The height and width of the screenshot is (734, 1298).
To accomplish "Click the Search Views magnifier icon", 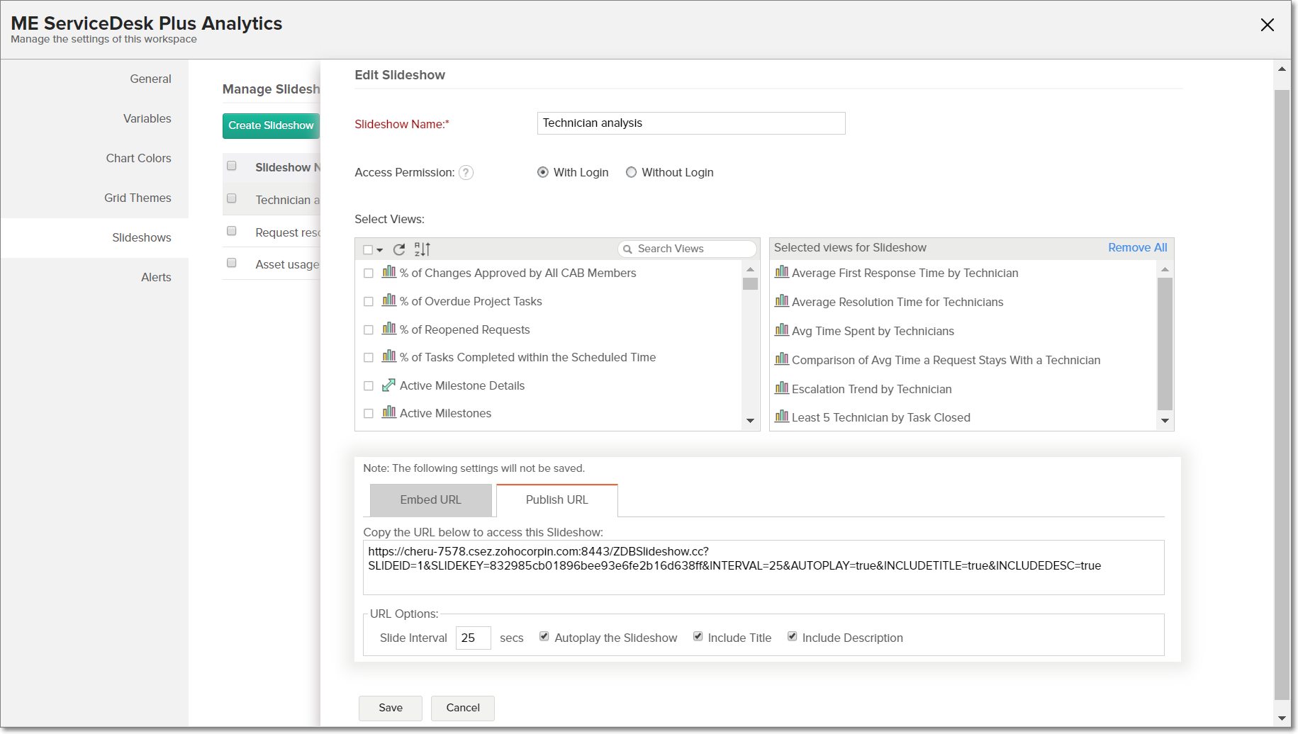I will coord(627,249).
